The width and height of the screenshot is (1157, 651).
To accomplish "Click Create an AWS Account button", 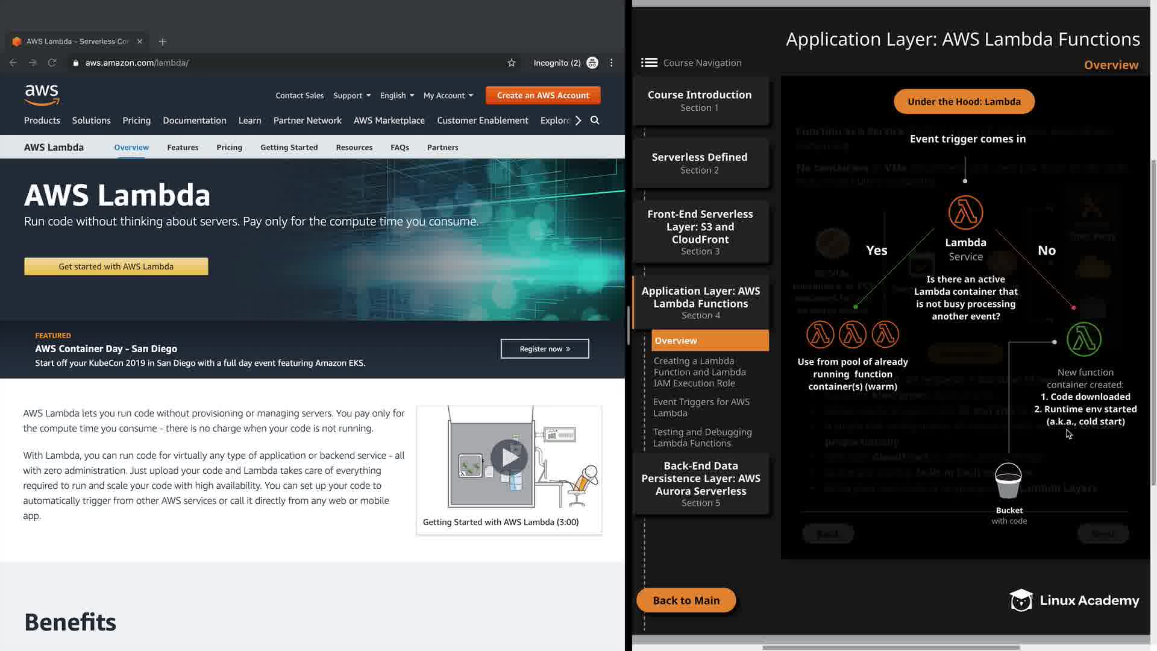I will coord(543,95).
